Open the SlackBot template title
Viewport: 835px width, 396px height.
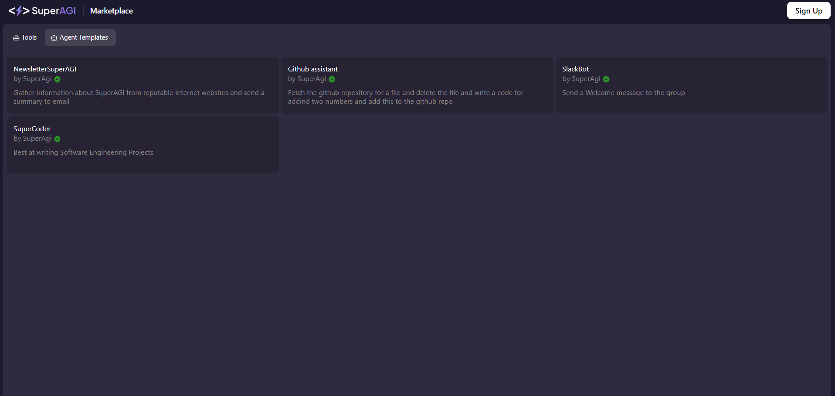tap(575, 69)
